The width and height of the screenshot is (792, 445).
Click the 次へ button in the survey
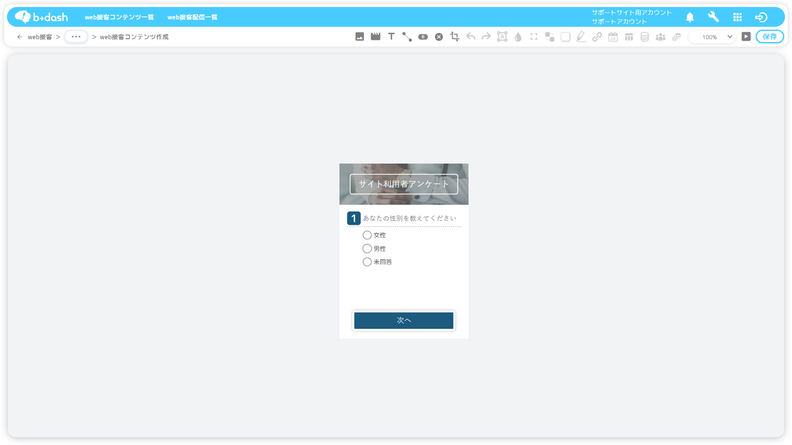point(404,320)
